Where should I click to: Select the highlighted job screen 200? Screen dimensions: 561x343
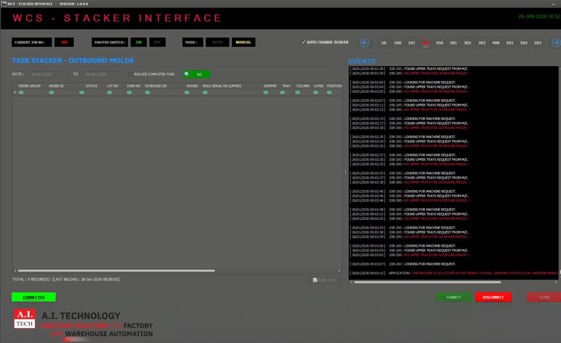tap(425, 43)
